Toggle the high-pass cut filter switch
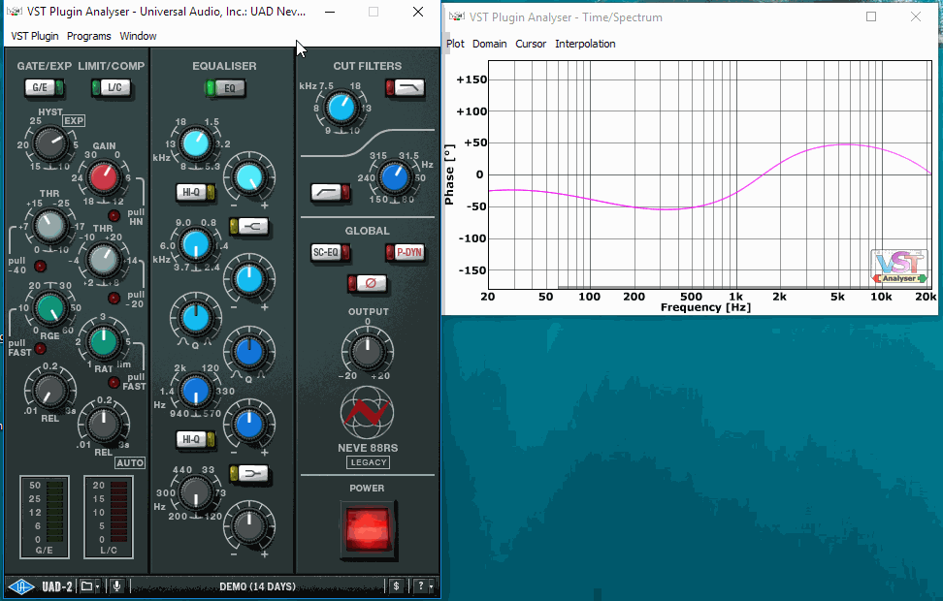The image size is (943, 601). tap(331, 192)
